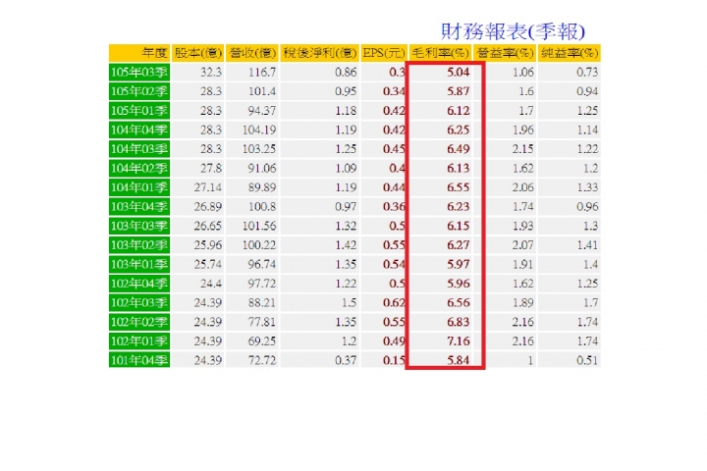Select the 103年03季 row label
Screen dimensions: 707x471
[139, 226]
